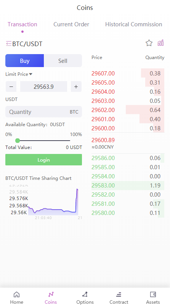Click the green Login button
170x306 pixels.
click(x=43, y=160)
